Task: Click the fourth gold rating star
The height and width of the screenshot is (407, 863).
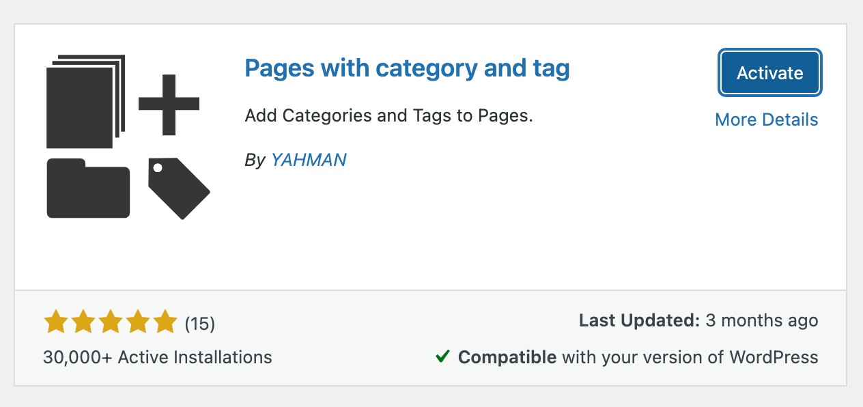Action: tap(137, 321)
